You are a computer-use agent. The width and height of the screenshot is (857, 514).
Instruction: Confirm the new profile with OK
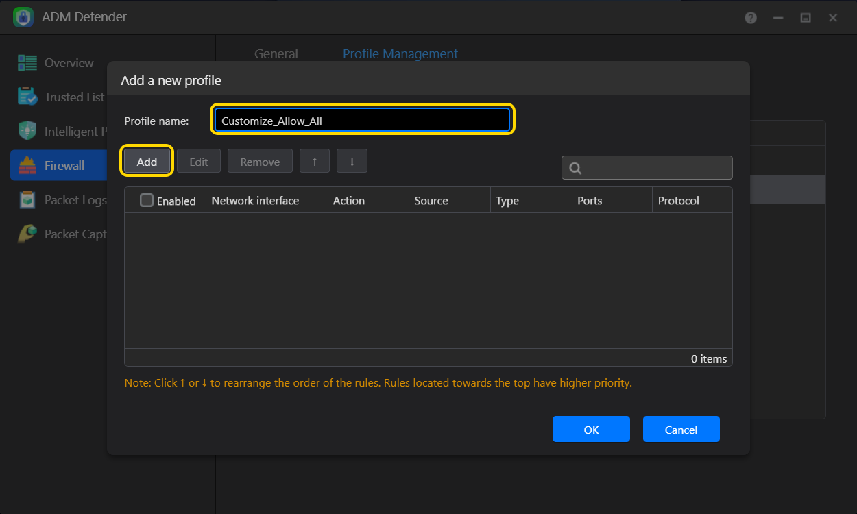coord(591,429)
